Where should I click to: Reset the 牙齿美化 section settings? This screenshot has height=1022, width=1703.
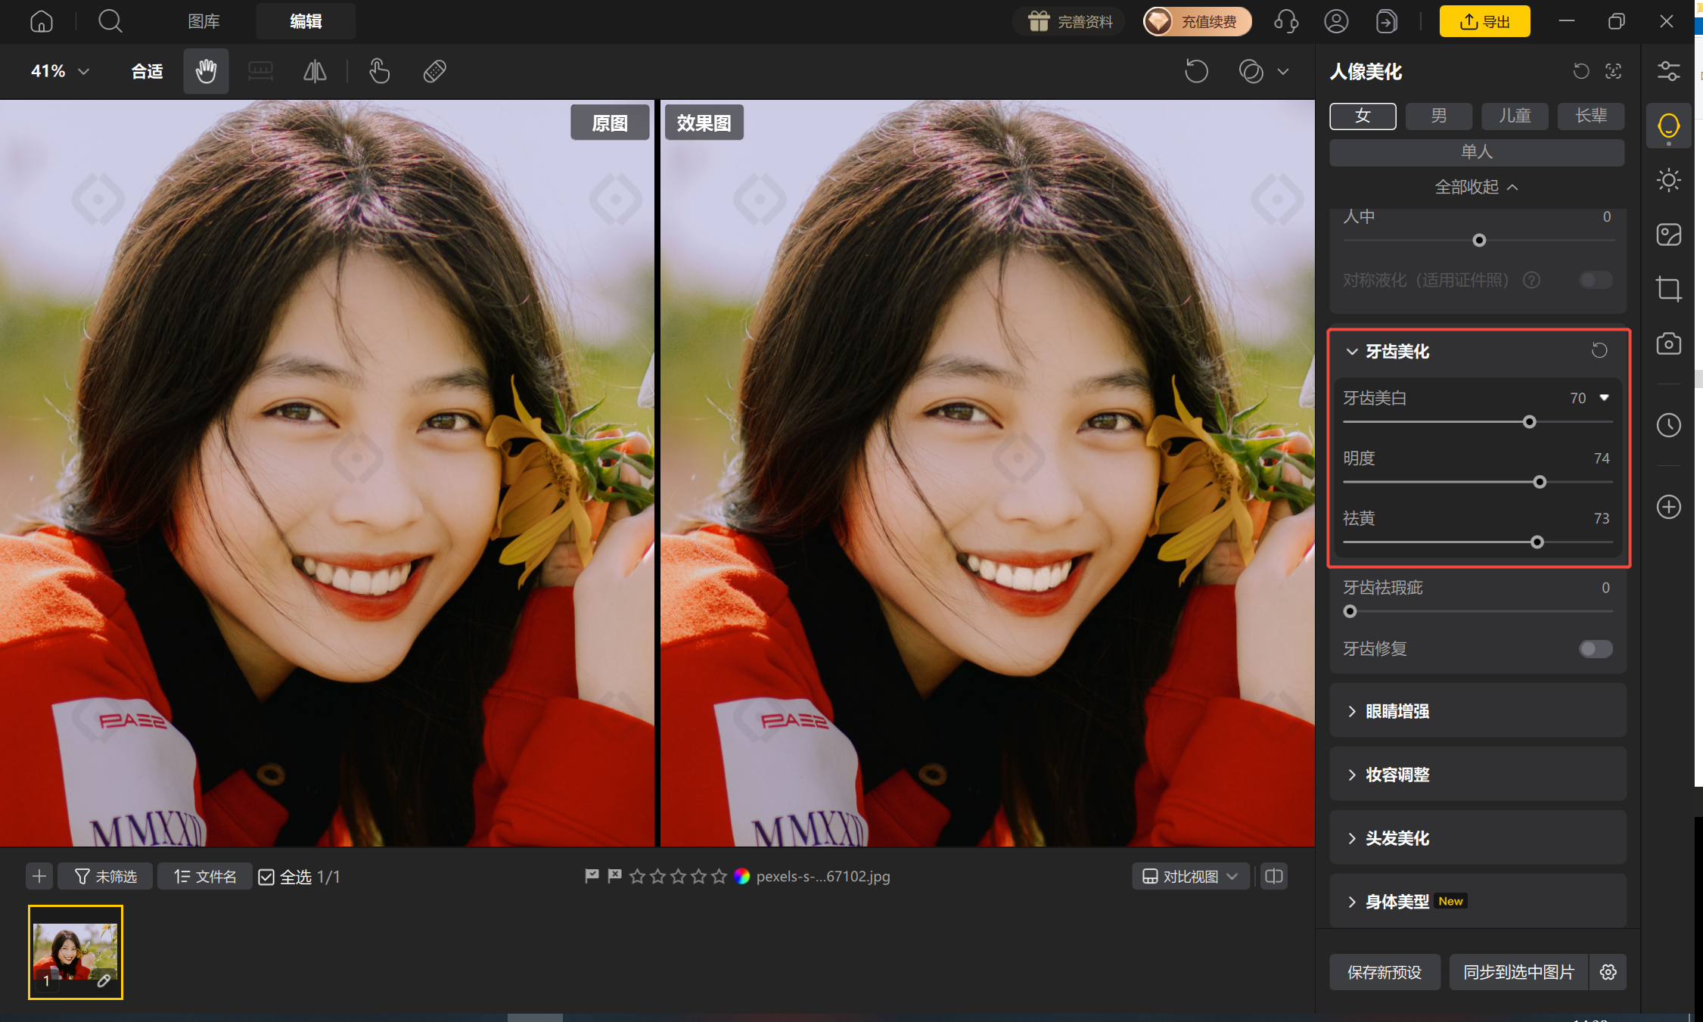click(1599, 351)
